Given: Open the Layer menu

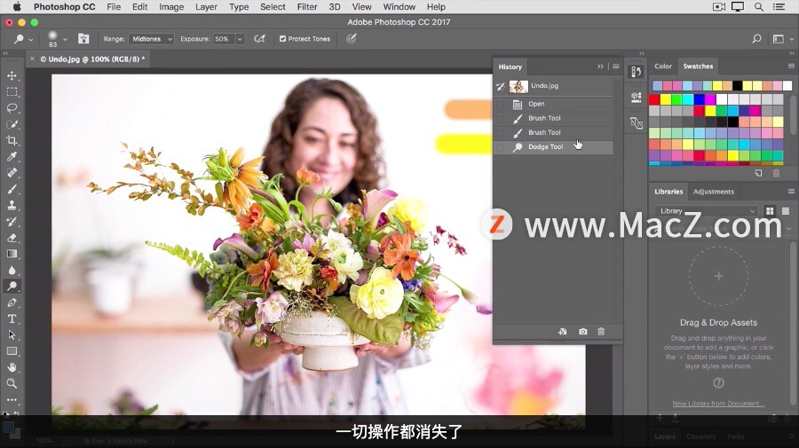Looking at the screenshot, I should (x=206, y=7).
